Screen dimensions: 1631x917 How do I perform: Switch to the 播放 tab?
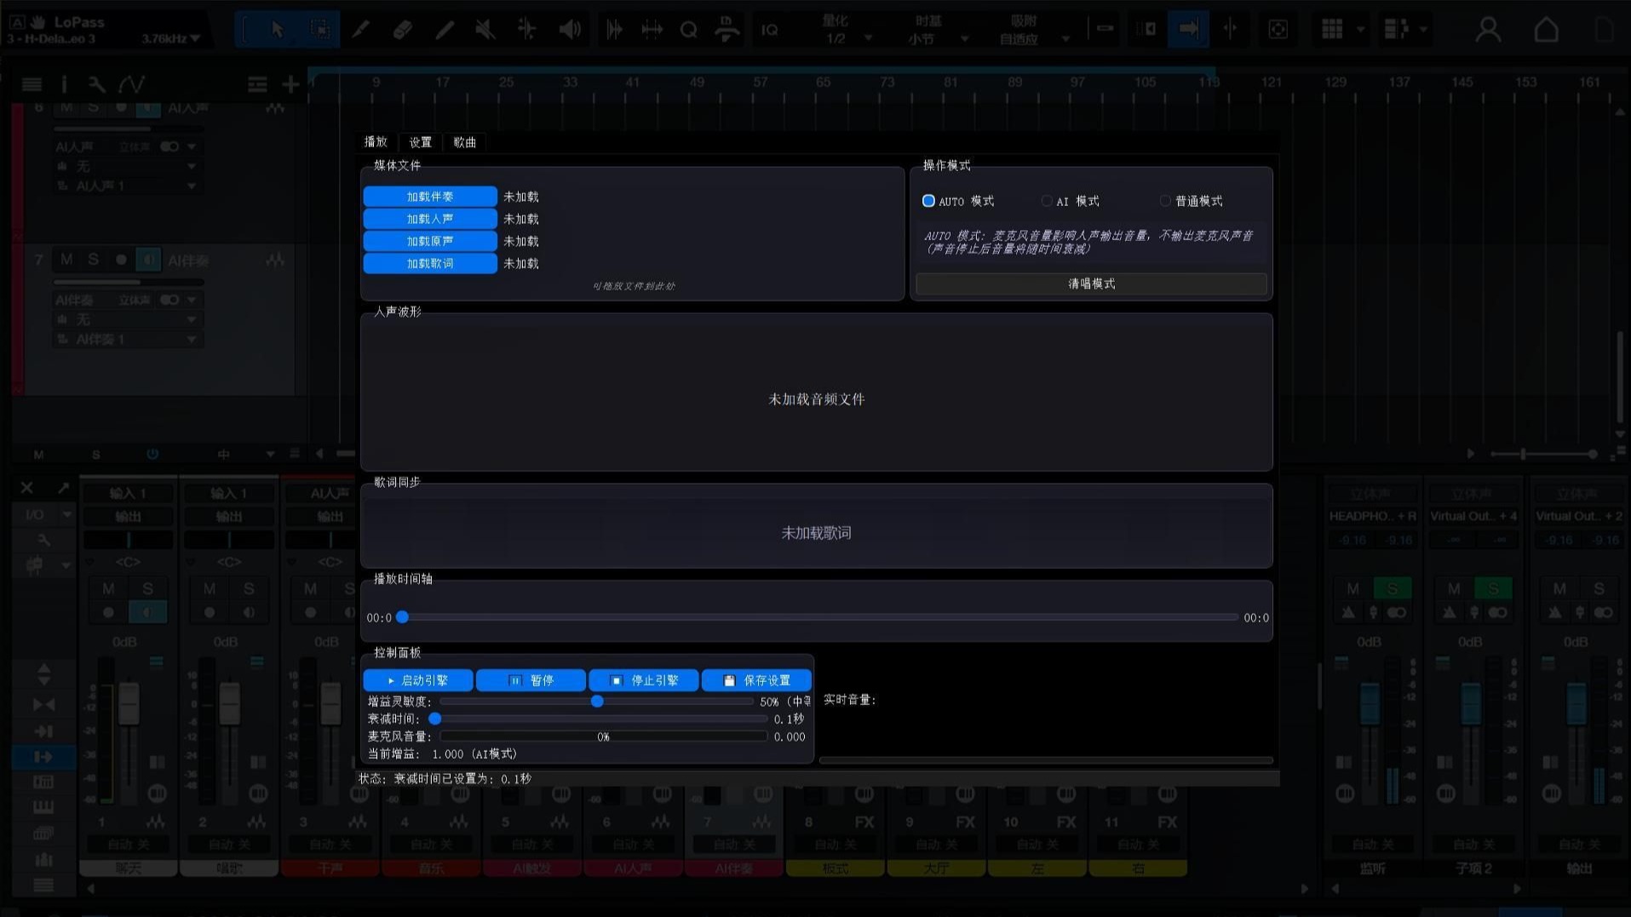click(x=376, y=142)
